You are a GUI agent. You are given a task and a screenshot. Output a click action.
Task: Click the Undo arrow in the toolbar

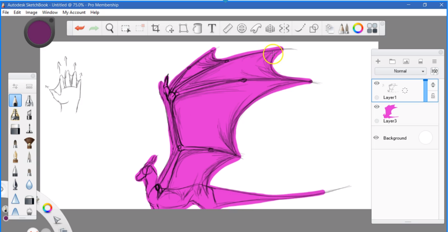point(80,28)
